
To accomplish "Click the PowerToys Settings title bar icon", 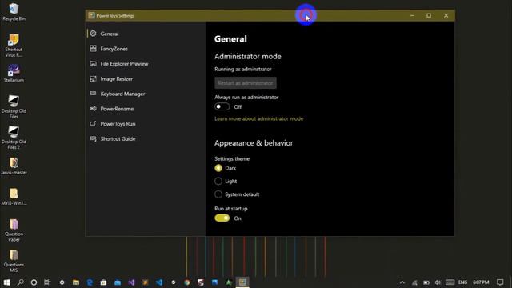I will point(91,15).
